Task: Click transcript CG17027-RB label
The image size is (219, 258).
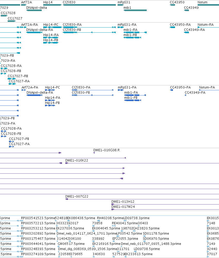Action: 18,76
